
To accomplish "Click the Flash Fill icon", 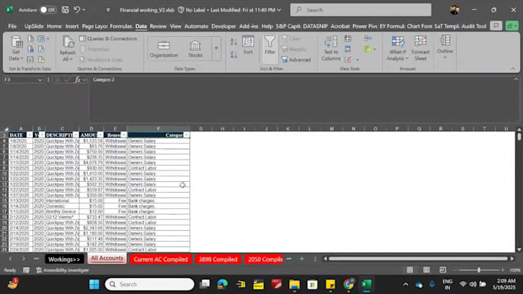I will tap(348, 38).
